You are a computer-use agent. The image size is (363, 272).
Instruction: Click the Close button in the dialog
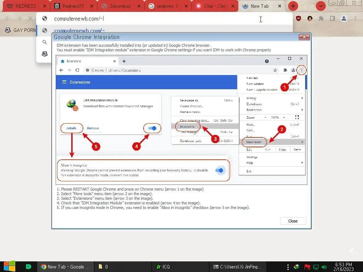(x=293, y=221)
